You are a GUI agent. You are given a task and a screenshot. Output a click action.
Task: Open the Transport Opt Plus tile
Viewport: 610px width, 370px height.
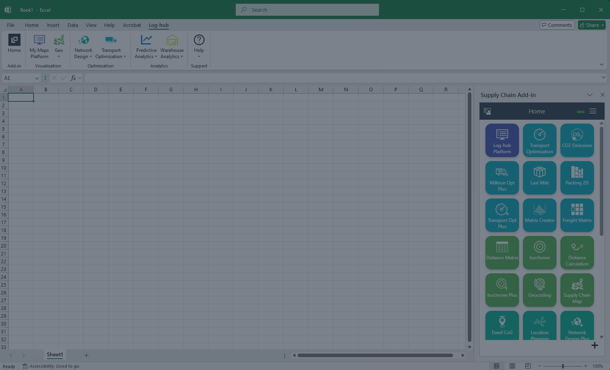(x=502, y=215)
